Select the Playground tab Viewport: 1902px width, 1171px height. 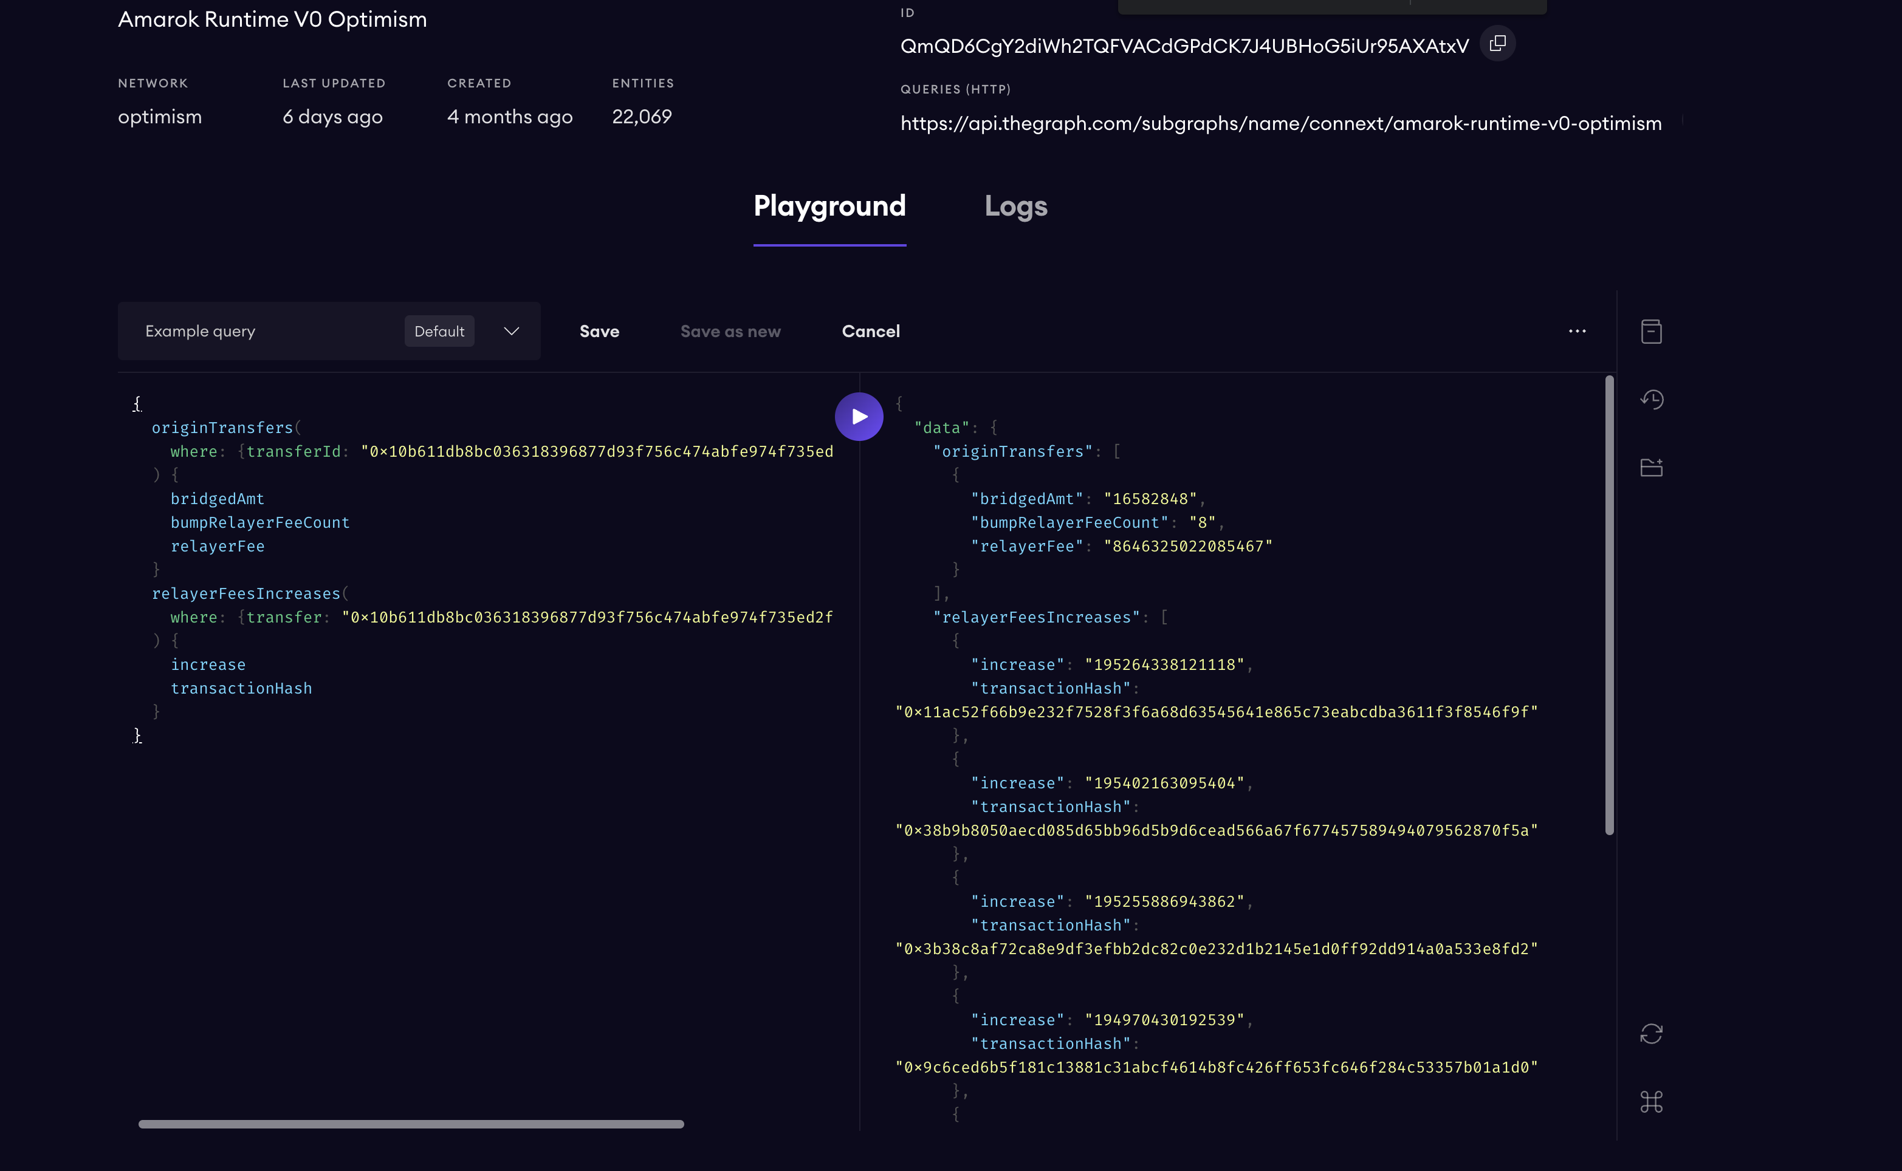pyautogui.click(x=829, y=206)
